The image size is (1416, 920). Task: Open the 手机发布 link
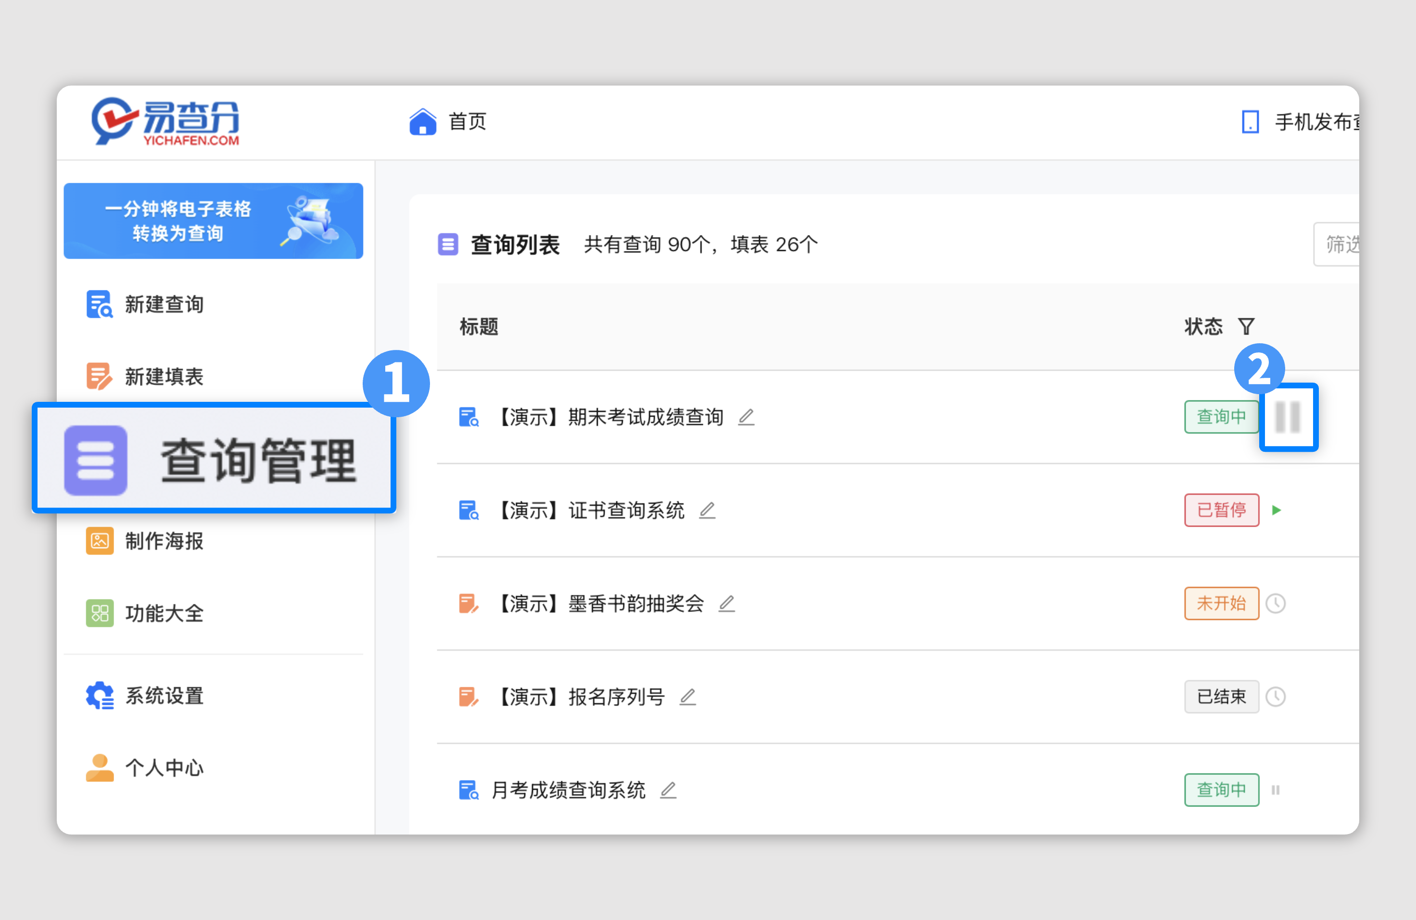coord(1316,122)
